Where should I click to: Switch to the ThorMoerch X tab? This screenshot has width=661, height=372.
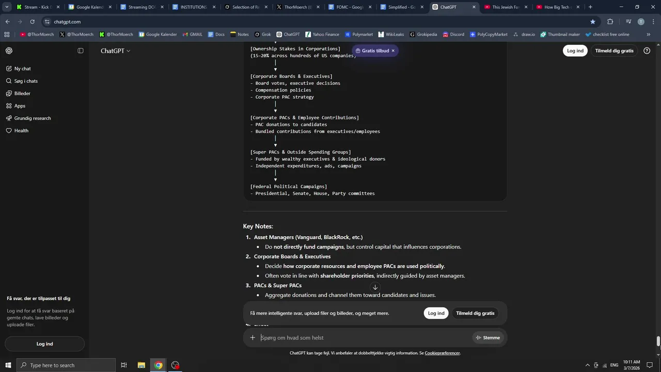click(x=298, y=7)
